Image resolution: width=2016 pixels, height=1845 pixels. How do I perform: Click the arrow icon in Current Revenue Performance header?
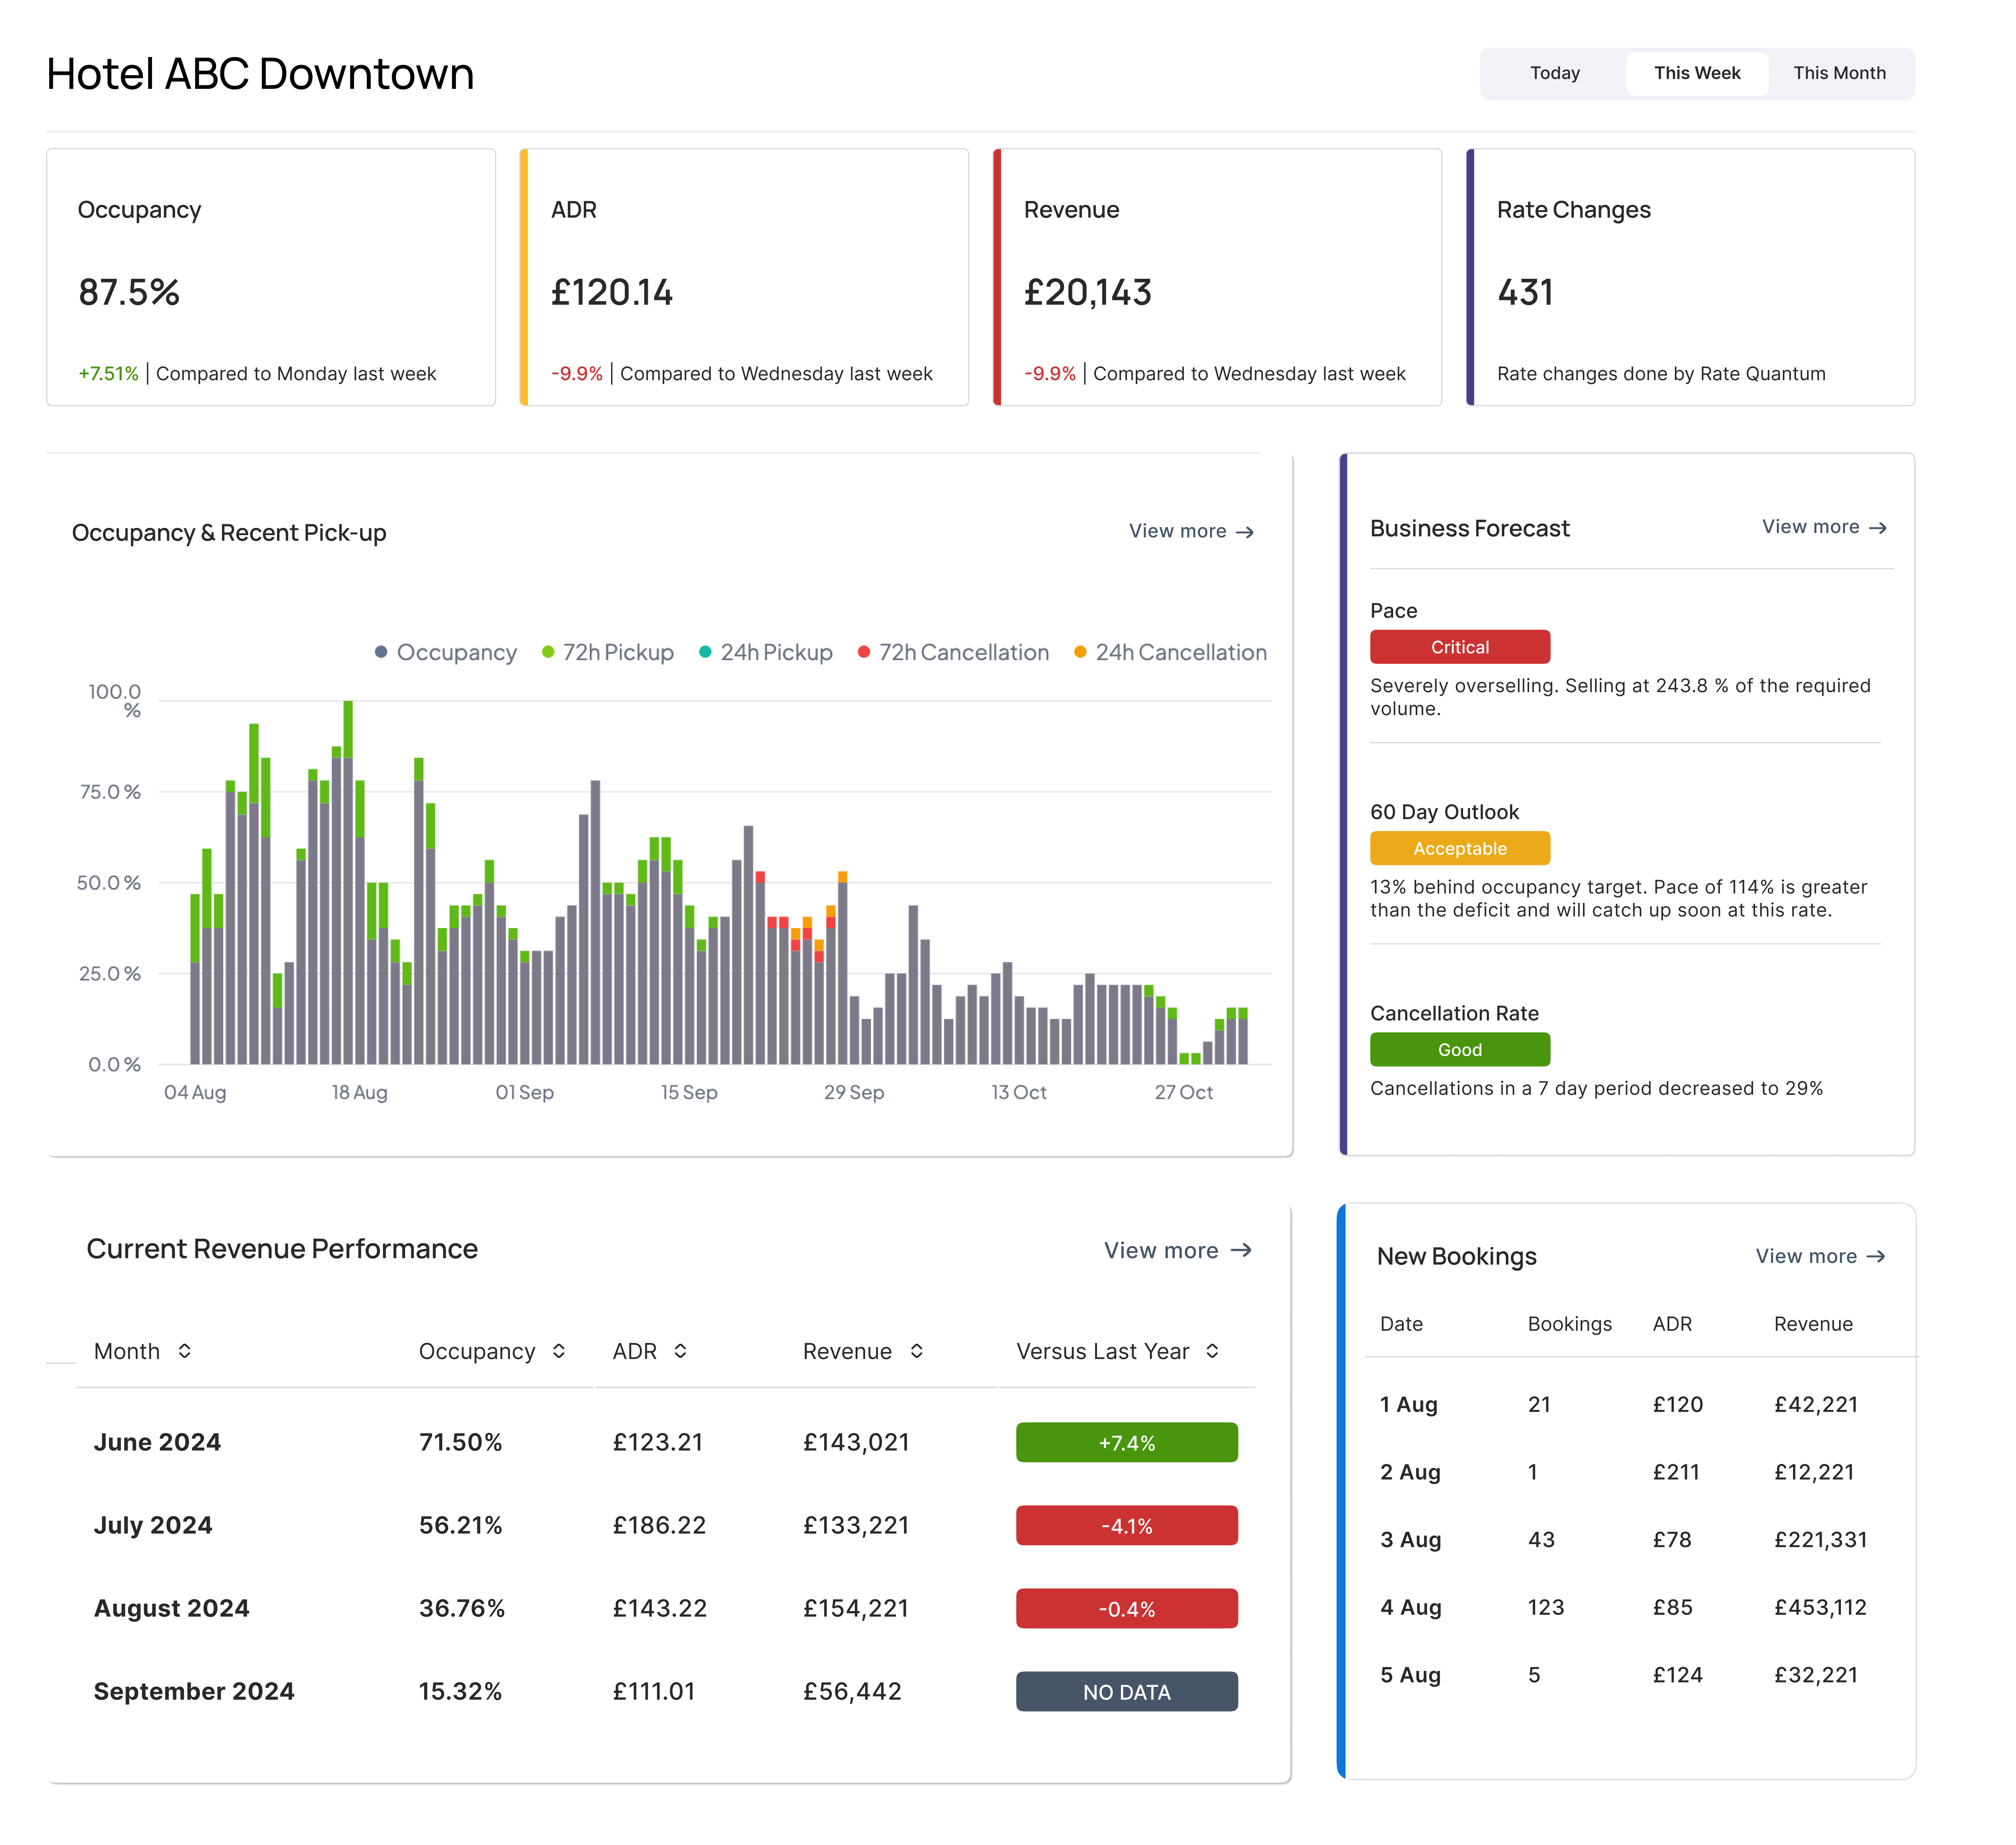pos(1241,1250)
